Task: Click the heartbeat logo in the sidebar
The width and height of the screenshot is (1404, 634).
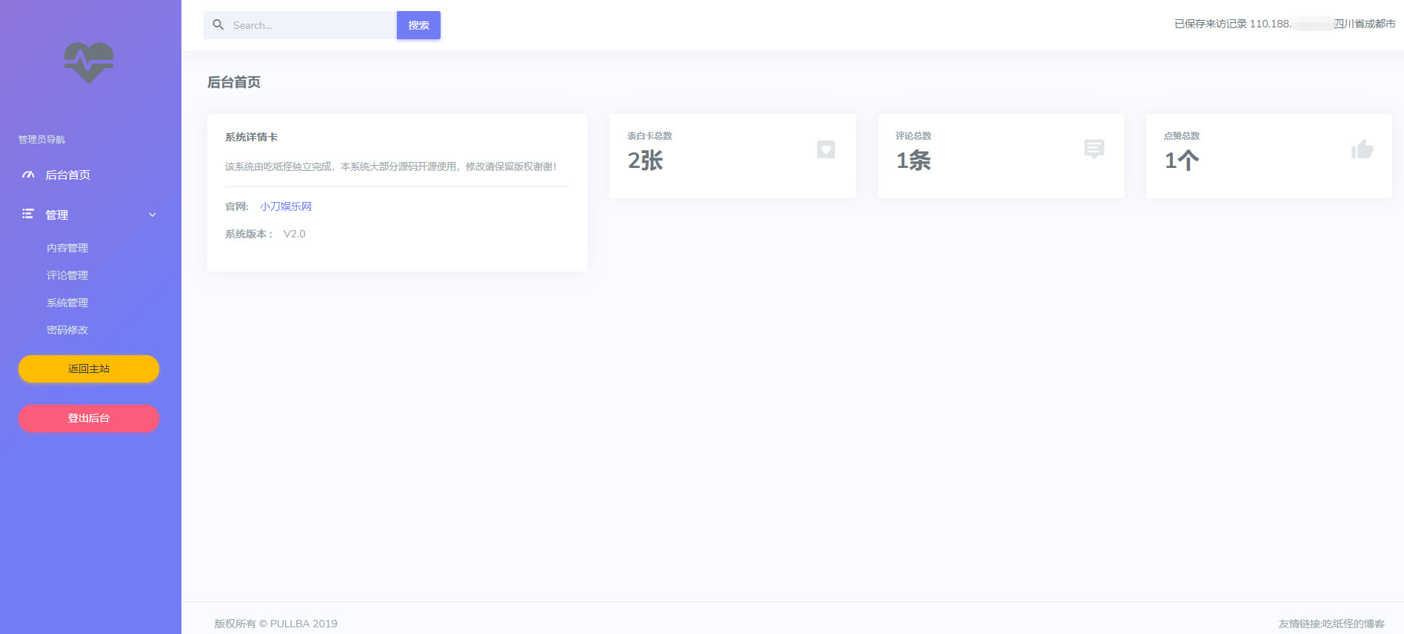Action: (89, 62)
